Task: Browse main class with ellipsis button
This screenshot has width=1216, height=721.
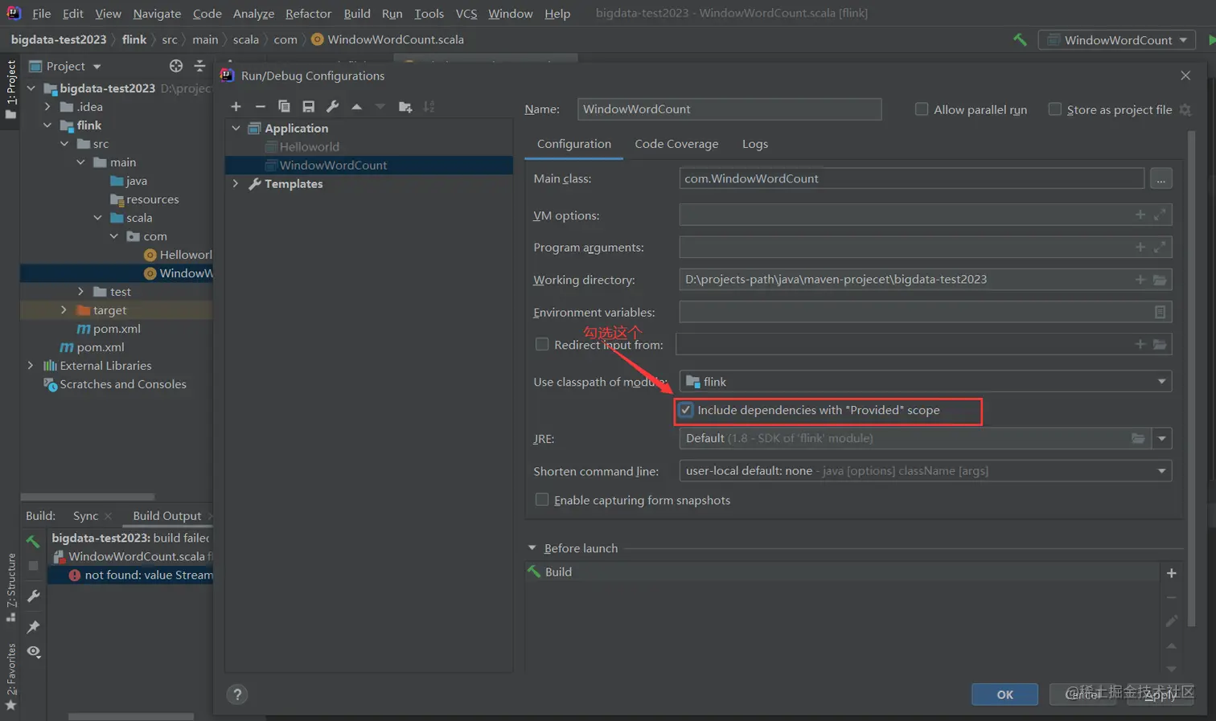Action: coord(1161,178)
